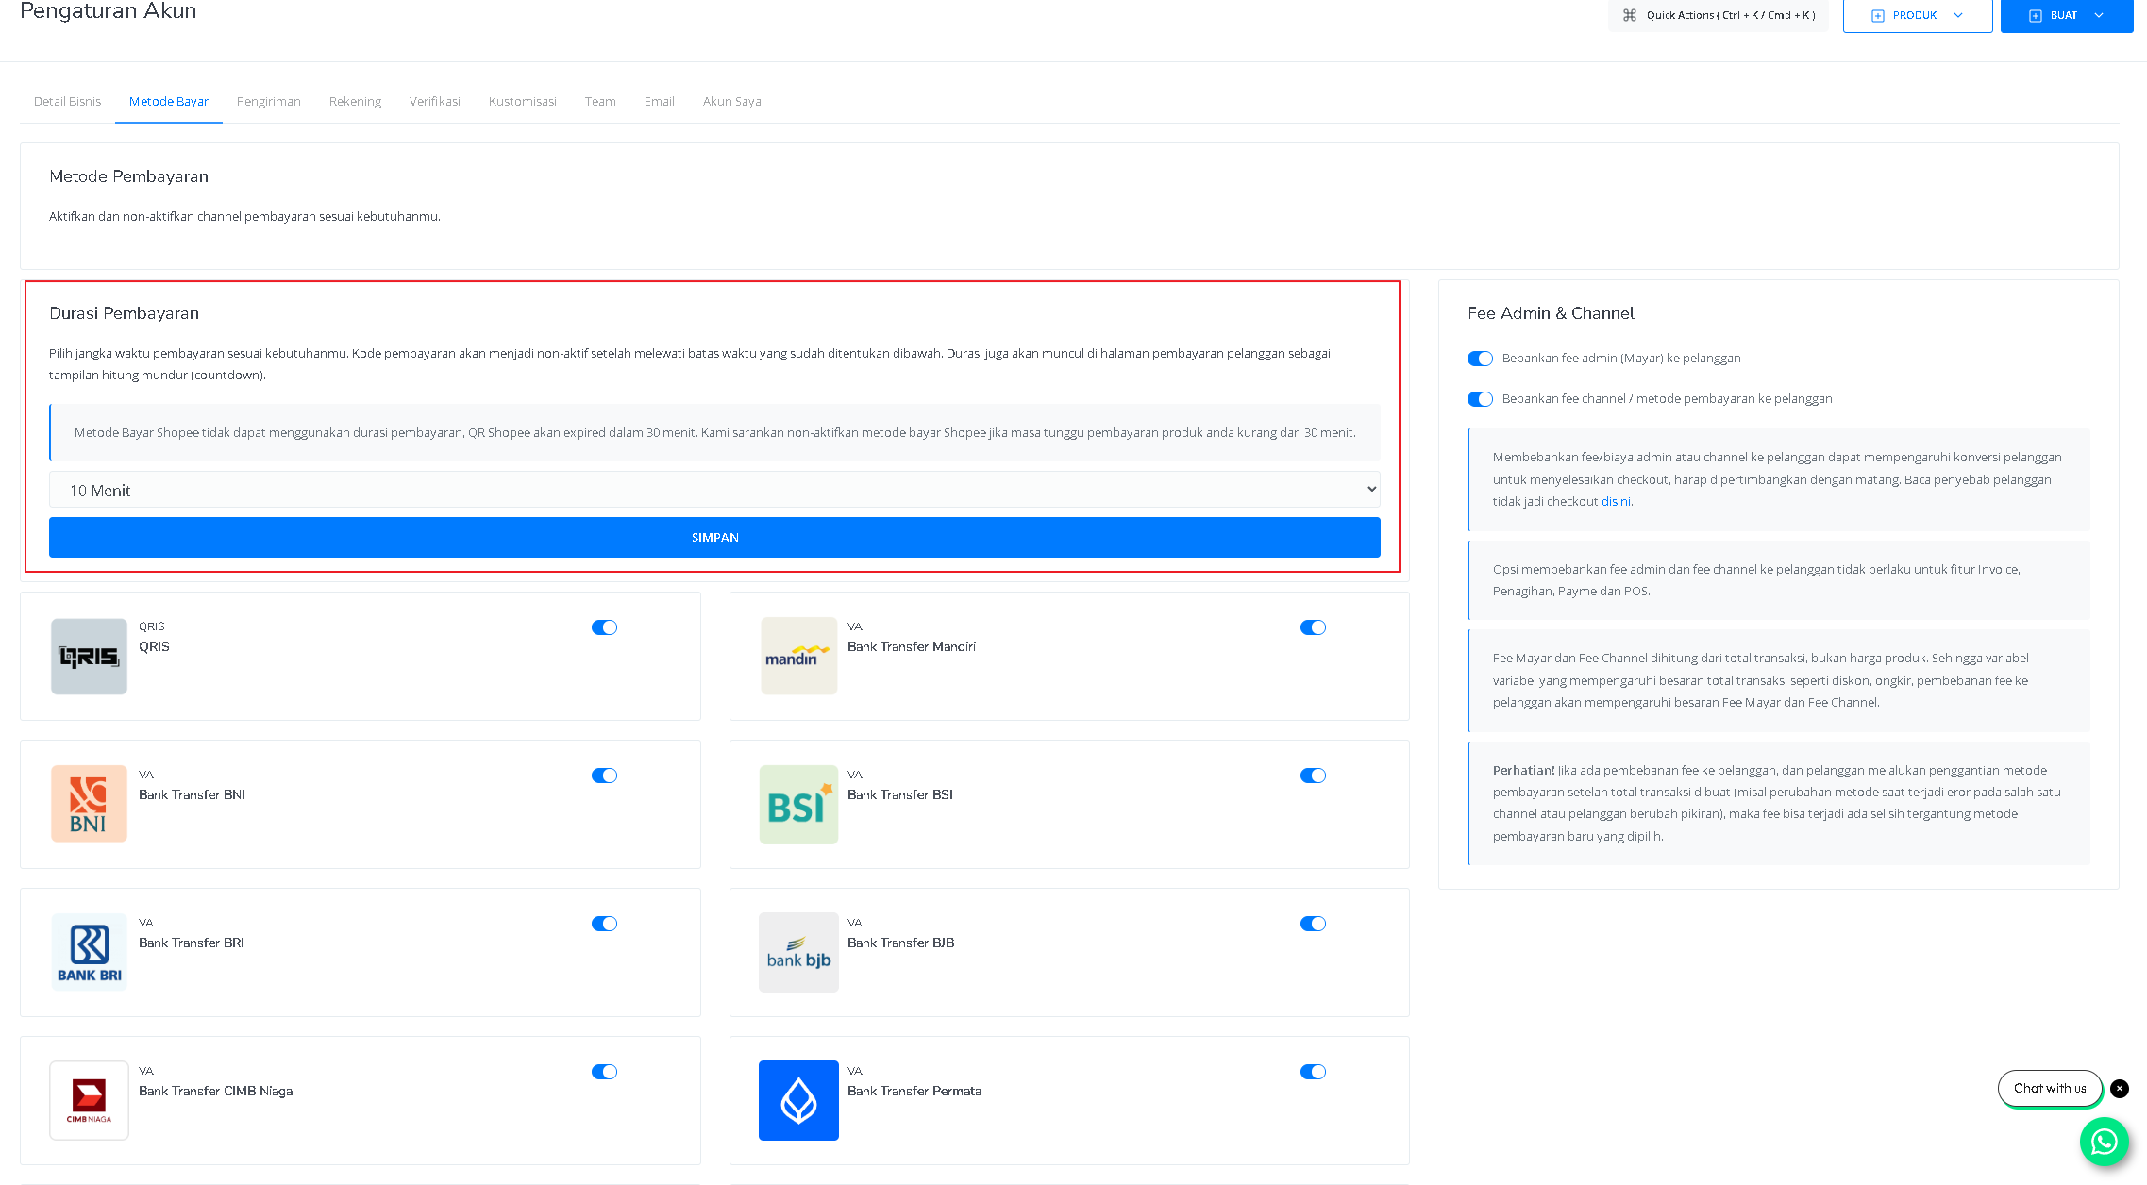The height and width of the screenshot is (1185, 2147).
Task: Switch to the Team tab
Action: pyautogui.click(x=600, y=101)
